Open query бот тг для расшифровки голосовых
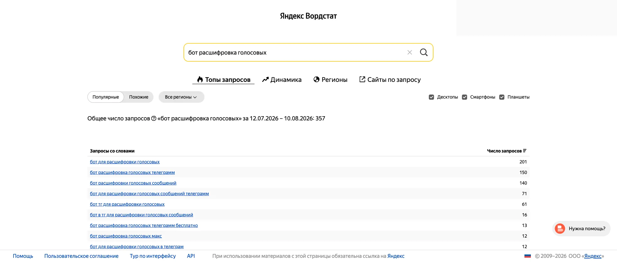617x262 pixels. 127,204
